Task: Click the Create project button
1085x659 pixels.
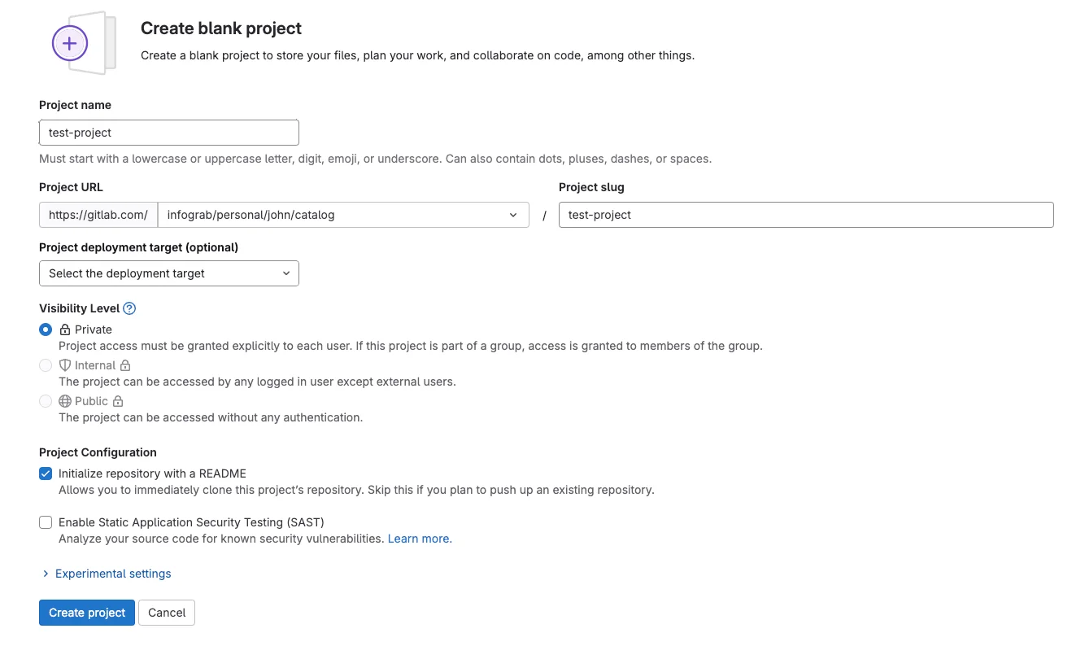Action: (86, 612)
